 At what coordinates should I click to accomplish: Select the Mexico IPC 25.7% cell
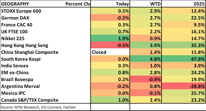tap(184, 93)
